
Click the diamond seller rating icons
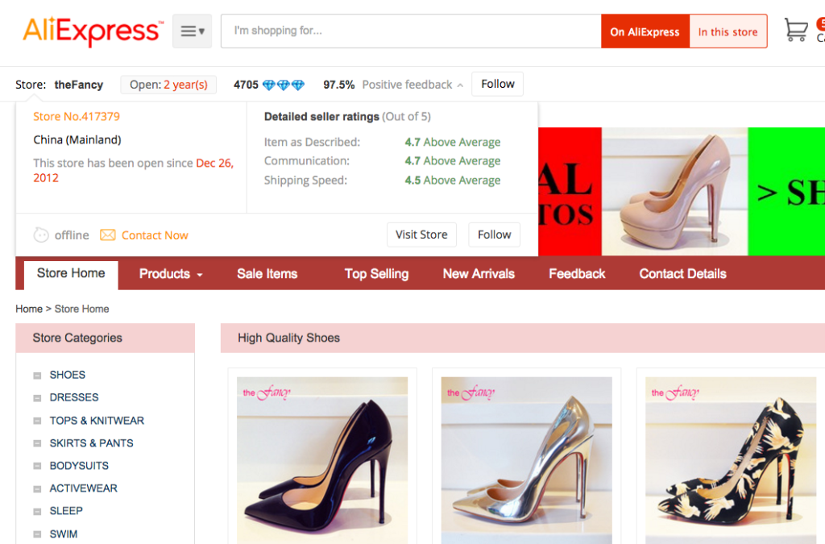point(283,85)
